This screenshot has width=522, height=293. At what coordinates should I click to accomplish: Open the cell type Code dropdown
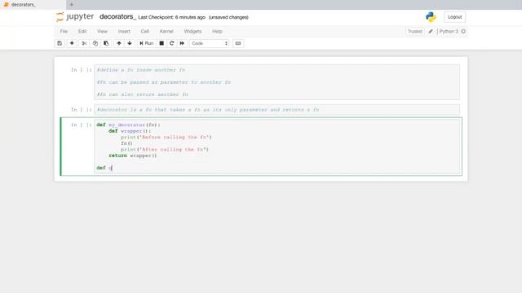[210, 43]
